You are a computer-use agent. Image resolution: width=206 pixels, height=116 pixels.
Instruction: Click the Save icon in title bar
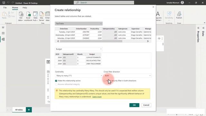coord(4,3)
